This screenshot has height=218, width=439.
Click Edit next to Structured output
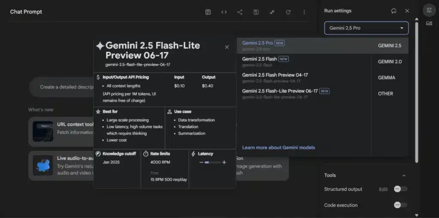383,189
